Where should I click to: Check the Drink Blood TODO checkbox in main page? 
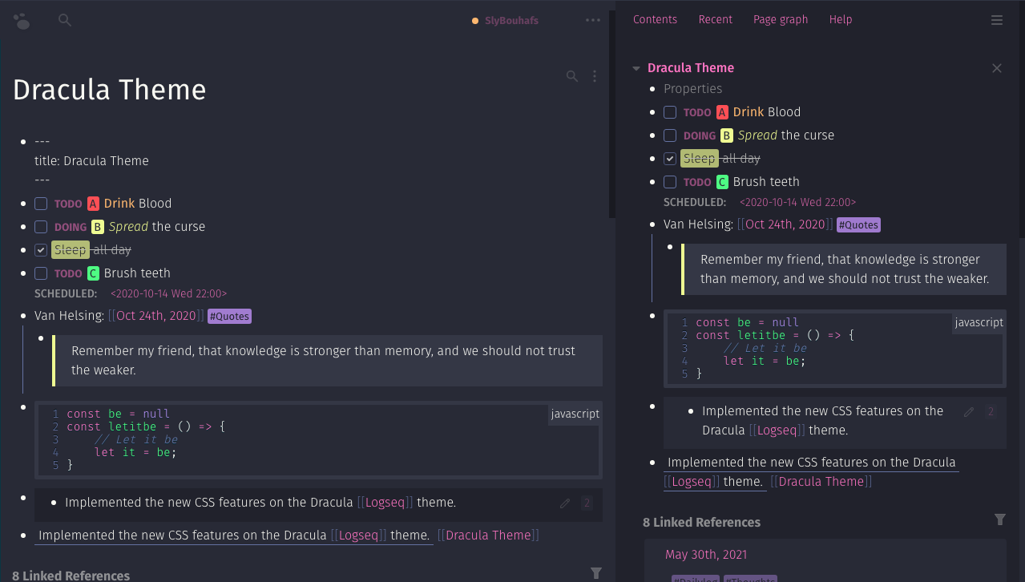(x=41, y=204)
